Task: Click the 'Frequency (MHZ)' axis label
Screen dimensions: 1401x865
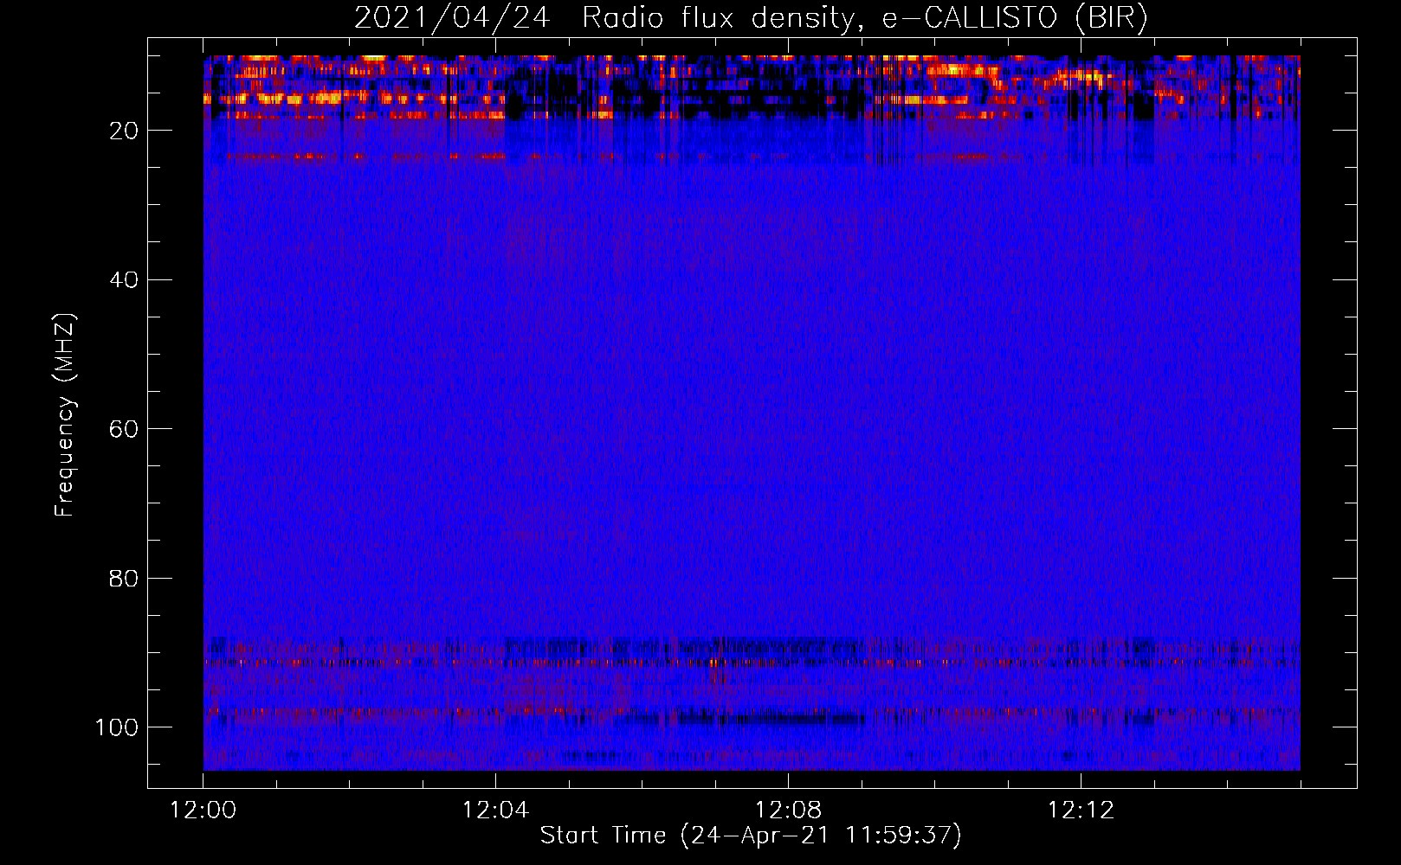Action: [65, 414]
